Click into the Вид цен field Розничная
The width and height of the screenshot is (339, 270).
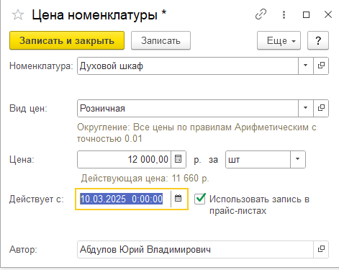click(188, 109)
